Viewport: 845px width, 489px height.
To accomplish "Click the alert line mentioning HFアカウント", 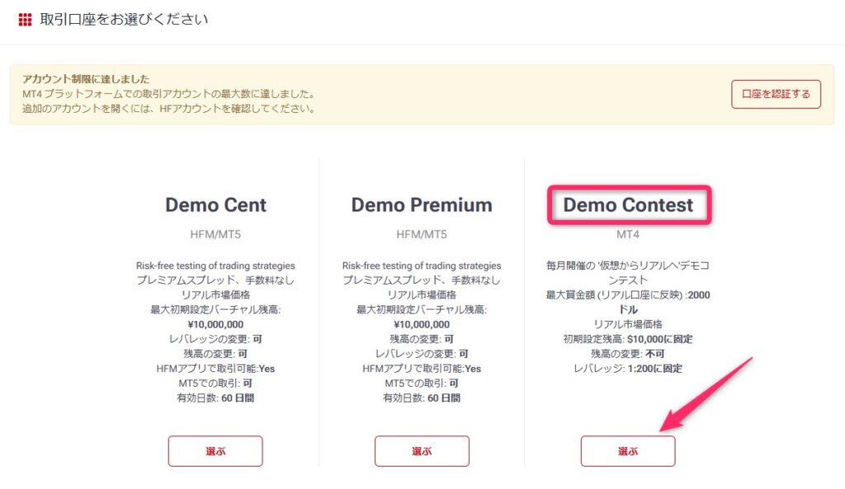I will tap(168, 109).
